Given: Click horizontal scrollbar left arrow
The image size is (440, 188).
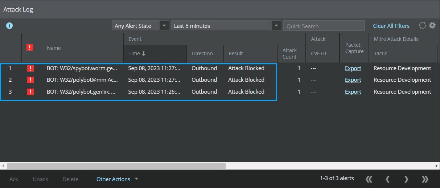Looking at the screenshot, I should [3, 166].
